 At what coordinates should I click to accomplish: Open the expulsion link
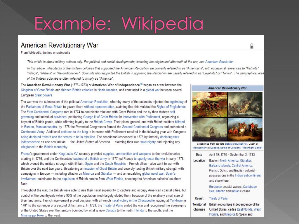(x=68, y=179)
